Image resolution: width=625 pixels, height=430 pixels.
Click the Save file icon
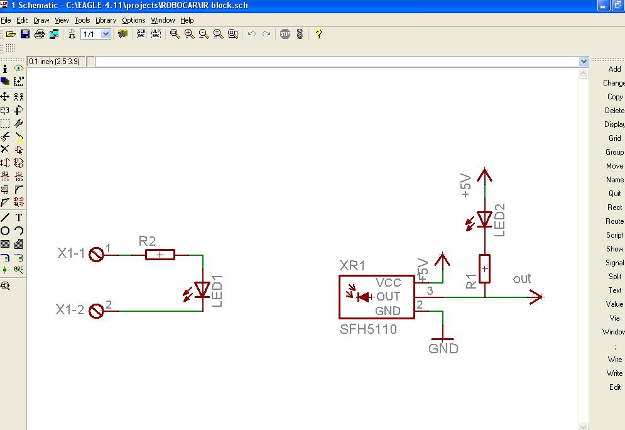pyautogui.click(x=25, y=34)
